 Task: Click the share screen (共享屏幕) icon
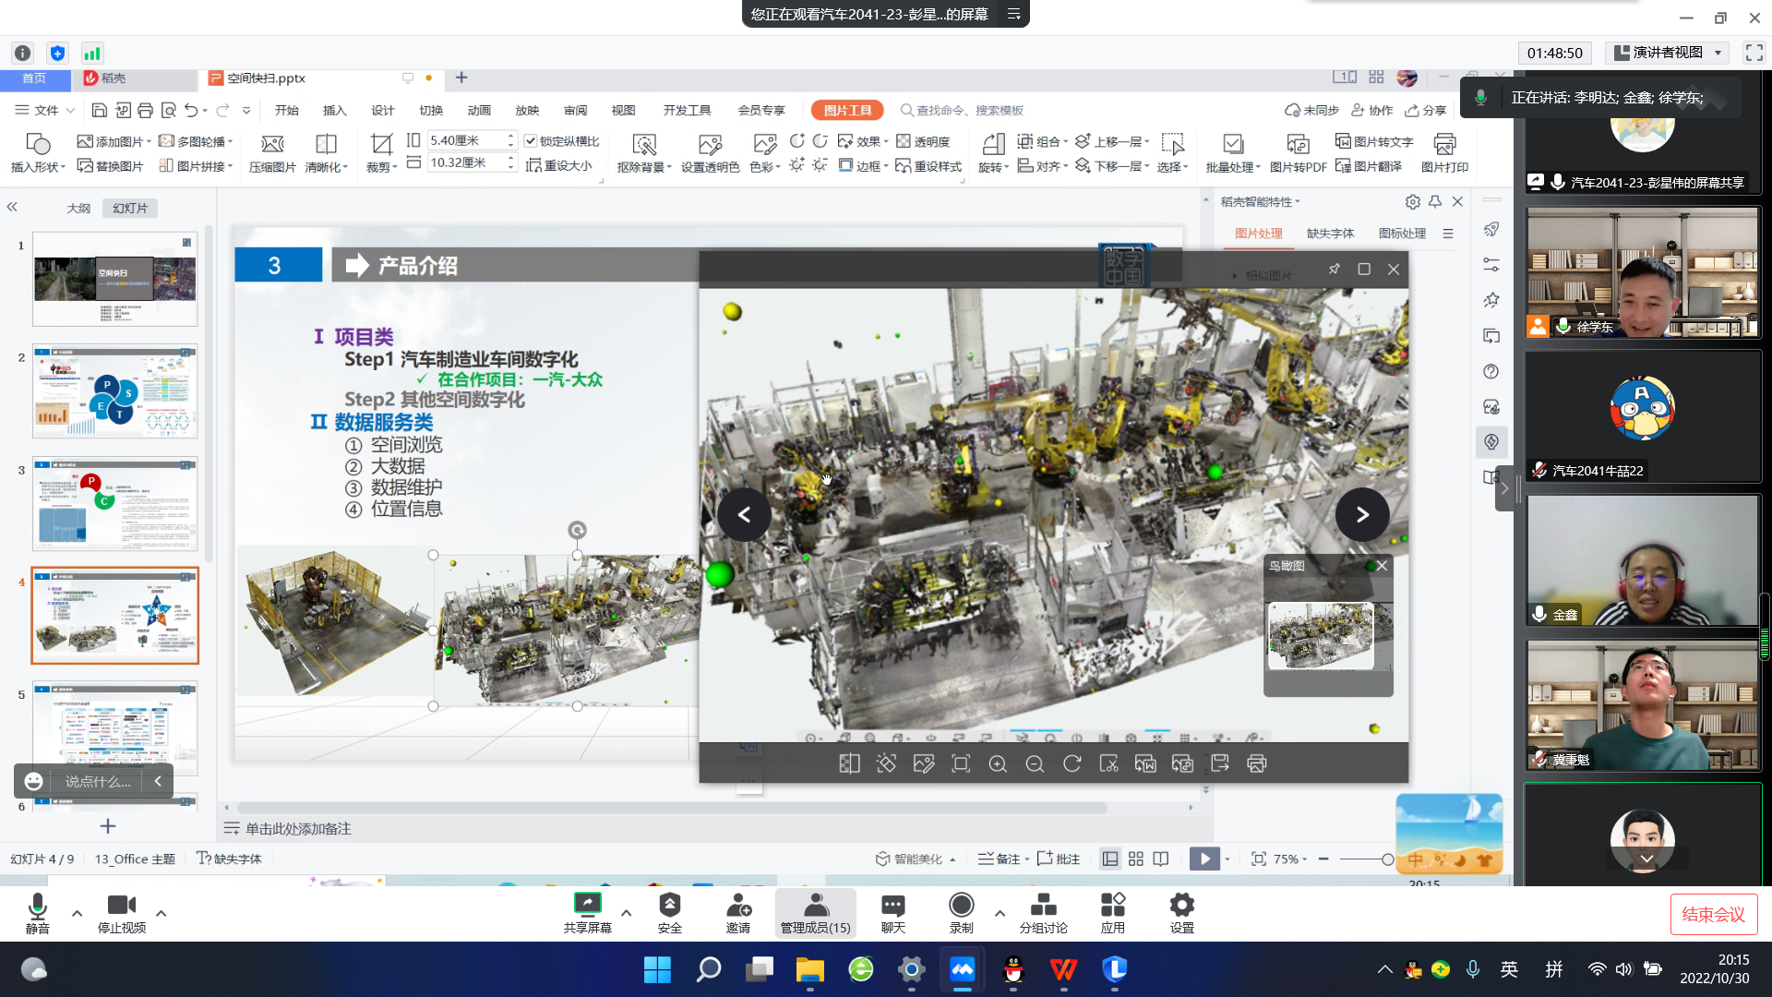[587, 905]
